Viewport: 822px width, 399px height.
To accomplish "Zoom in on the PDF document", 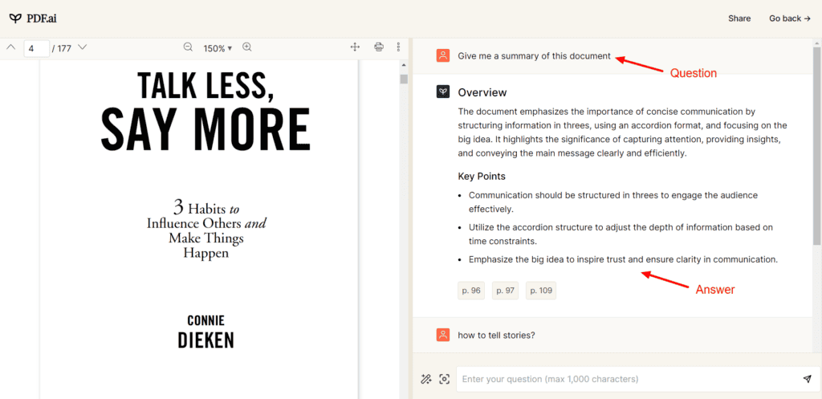I will pyautogui.click(x=247, y=47).
